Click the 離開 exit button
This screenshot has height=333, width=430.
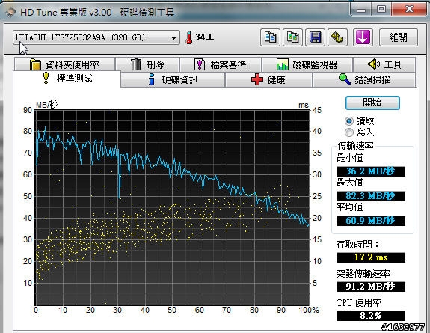(399, 37)
